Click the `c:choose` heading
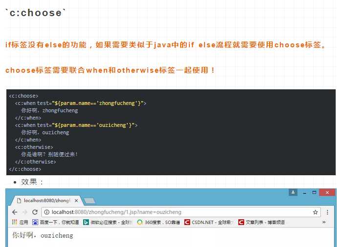 (35, 13)
